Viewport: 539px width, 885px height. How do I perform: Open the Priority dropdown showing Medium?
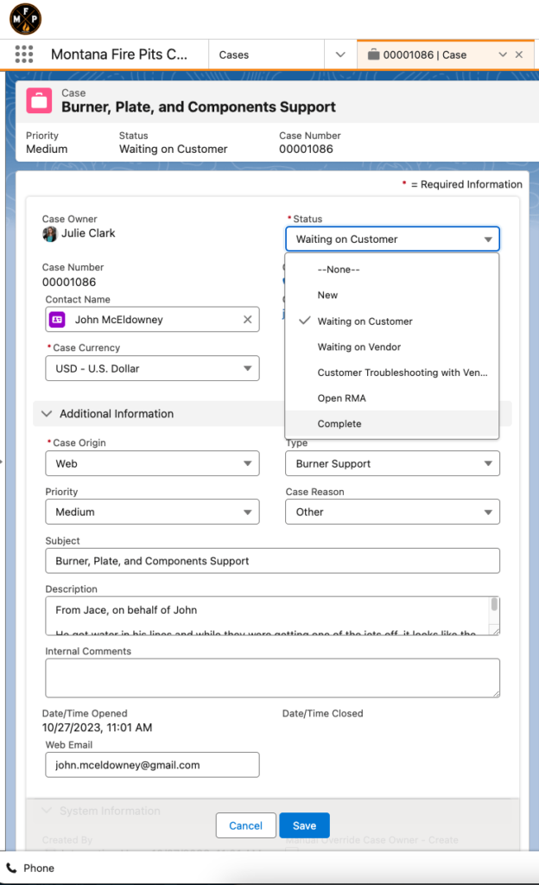152,512
